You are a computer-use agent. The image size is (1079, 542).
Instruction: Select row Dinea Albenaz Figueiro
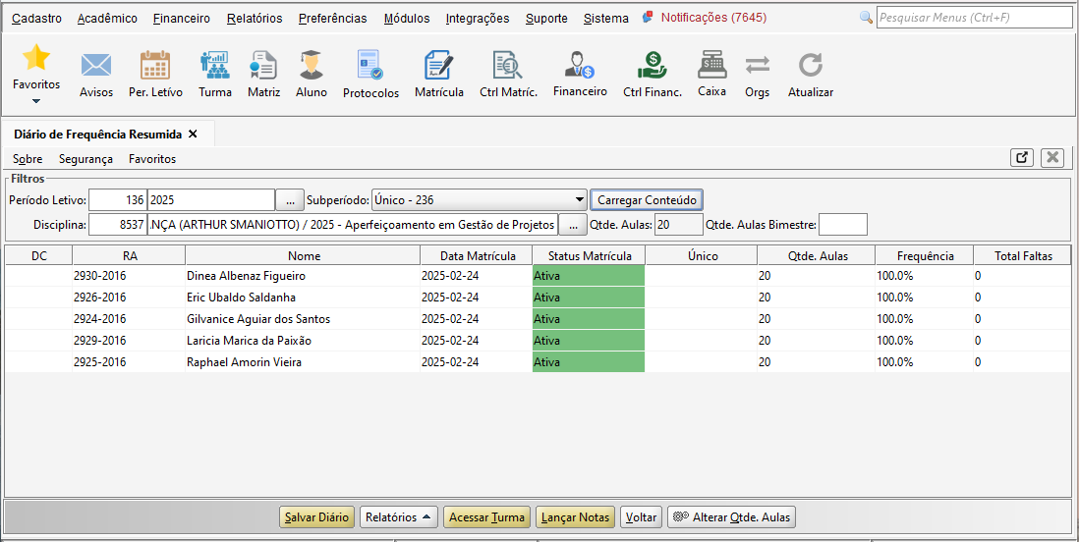pos(539,276)
